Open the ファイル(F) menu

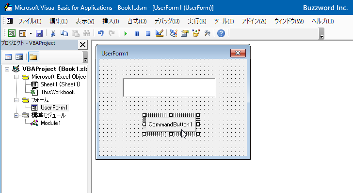click(x=30, y=21)
